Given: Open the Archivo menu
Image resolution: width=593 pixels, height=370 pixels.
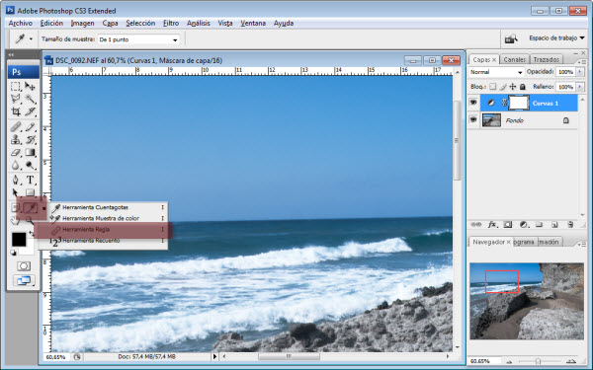Looking at the screenshot, I should 21,23.
